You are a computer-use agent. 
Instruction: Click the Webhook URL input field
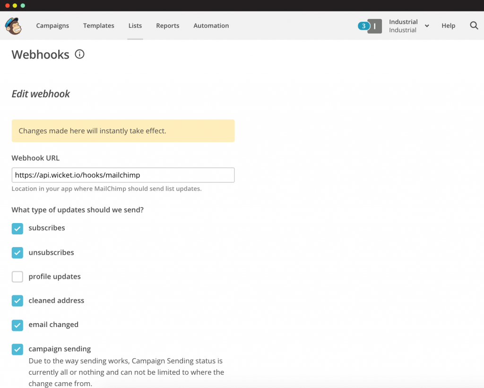(123, 175)
